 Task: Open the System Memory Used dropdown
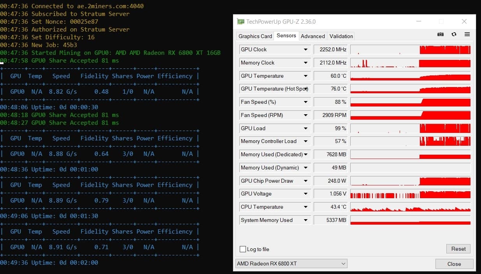pyautogui.click(x=305, y=220)
